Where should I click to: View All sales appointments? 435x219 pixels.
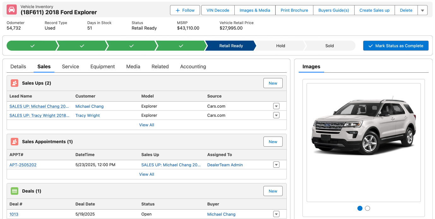click(147, 174)
